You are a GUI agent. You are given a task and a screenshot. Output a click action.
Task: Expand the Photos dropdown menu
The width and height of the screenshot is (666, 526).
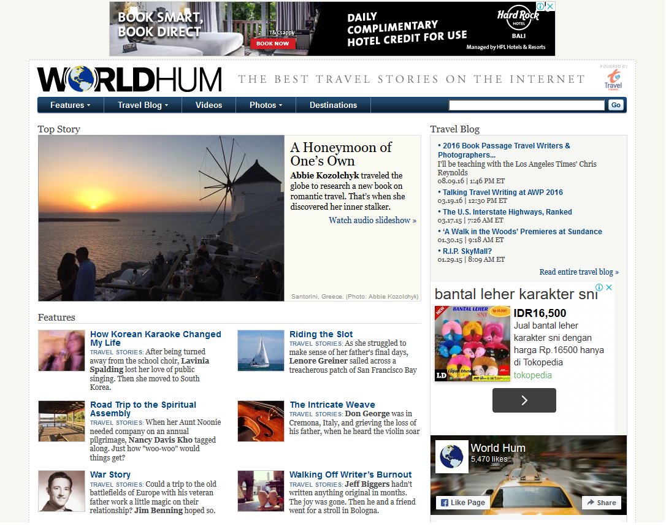tap(266, 105)
